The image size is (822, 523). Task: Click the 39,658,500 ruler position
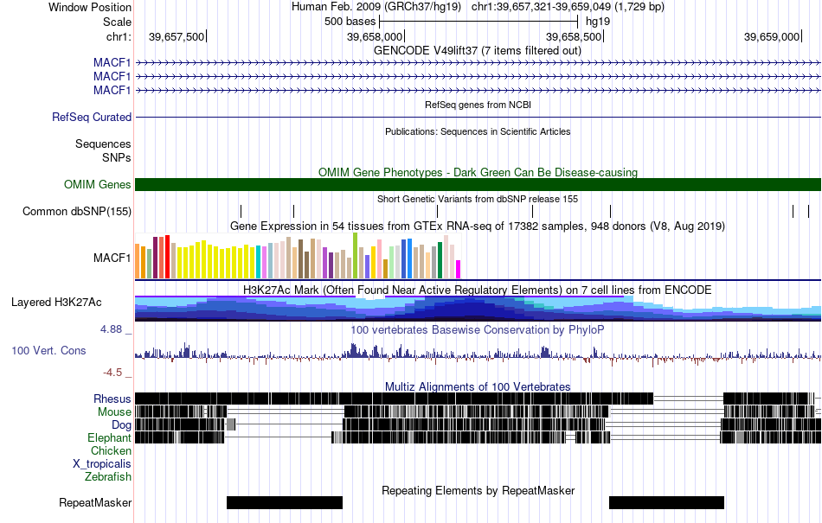575,36
